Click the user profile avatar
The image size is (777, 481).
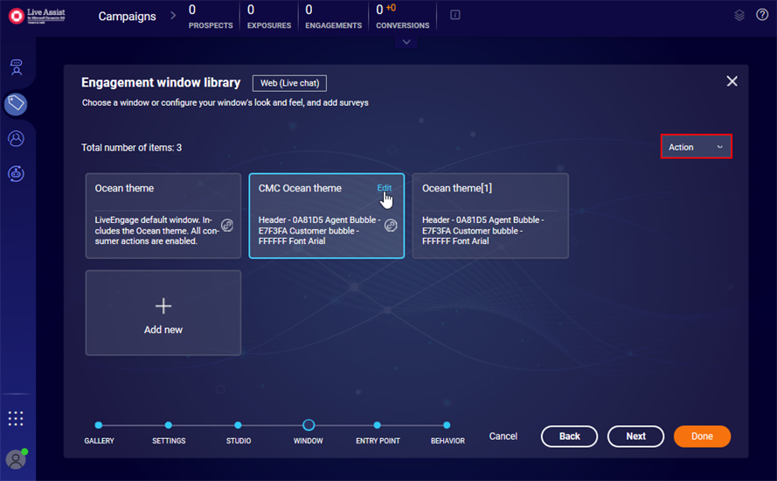(x=16, y=458)
